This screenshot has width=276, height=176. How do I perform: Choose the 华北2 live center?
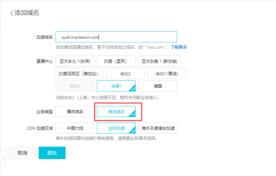(125, 74)
